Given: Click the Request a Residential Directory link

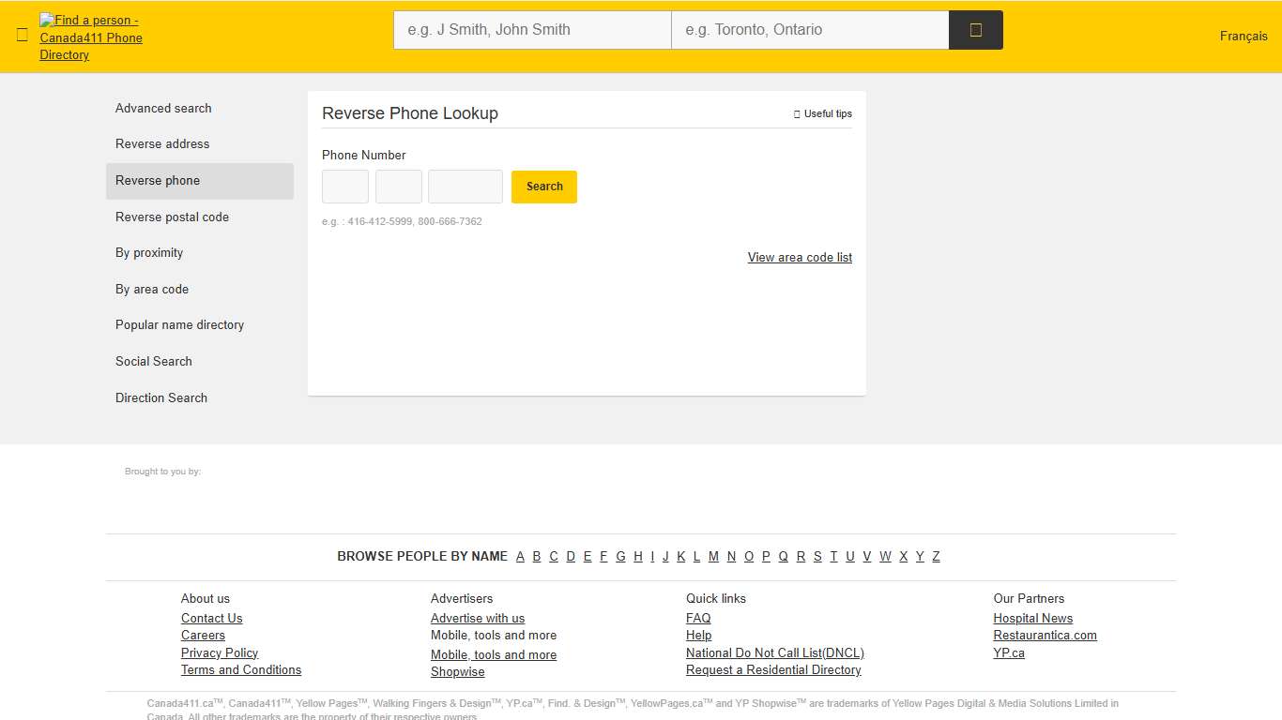Looking at the screenshot, I should tap(773, 669).
